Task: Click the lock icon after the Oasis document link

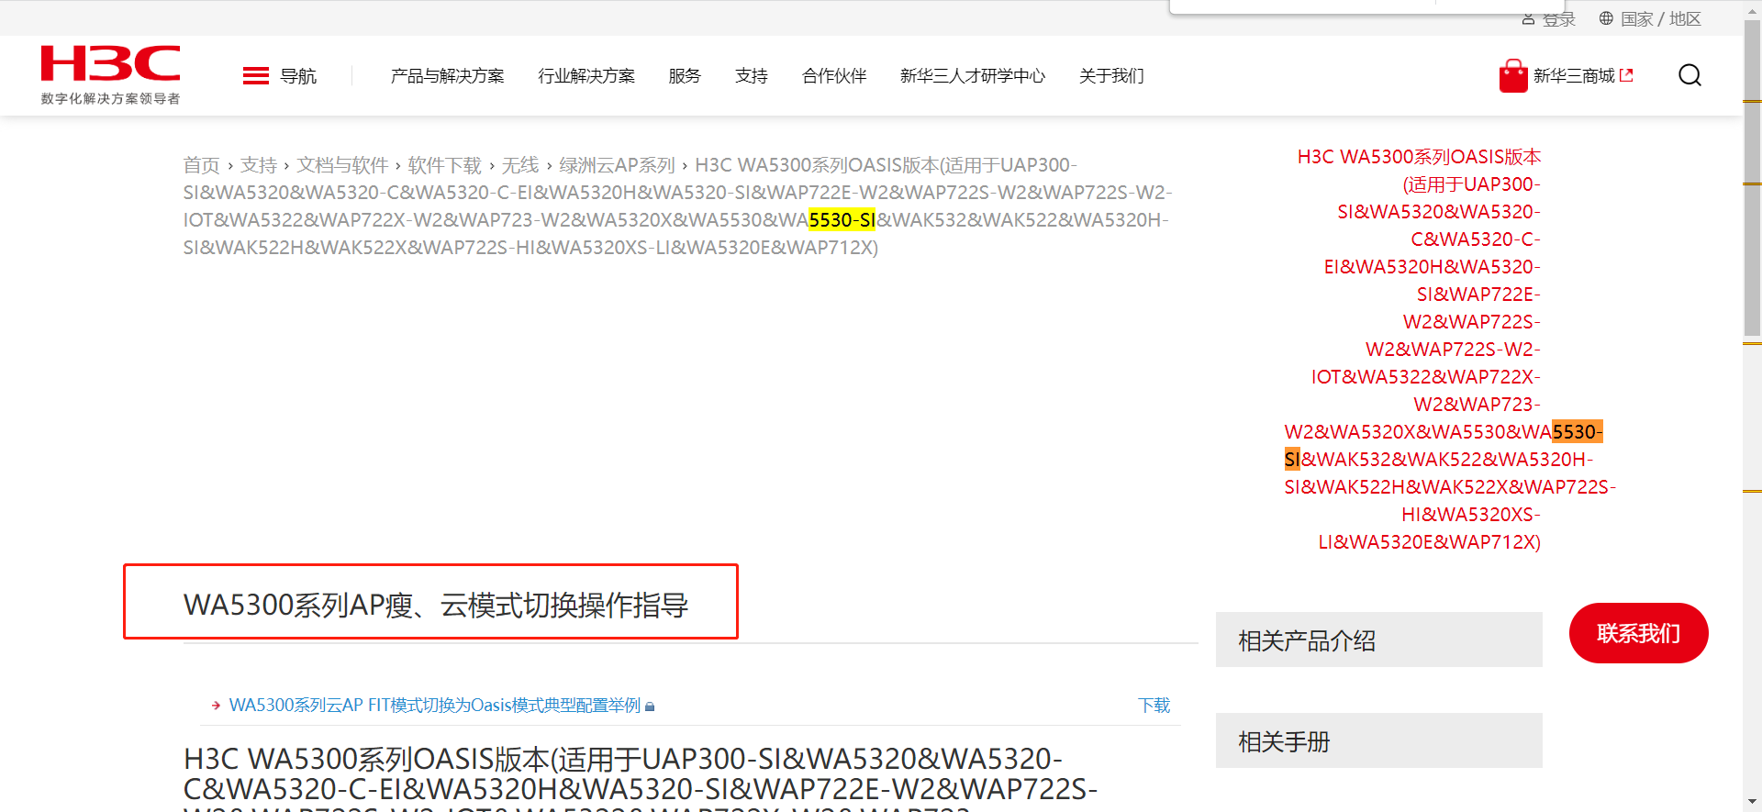Action: click(650, 706)
